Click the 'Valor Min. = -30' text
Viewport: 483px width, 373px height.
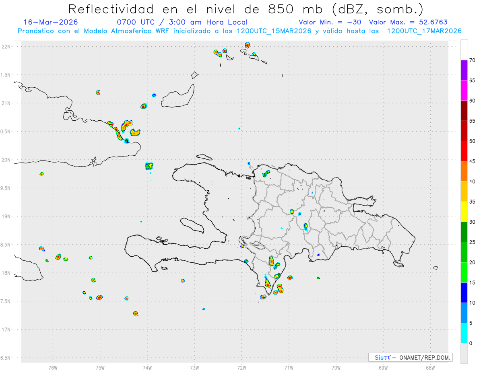330,22
